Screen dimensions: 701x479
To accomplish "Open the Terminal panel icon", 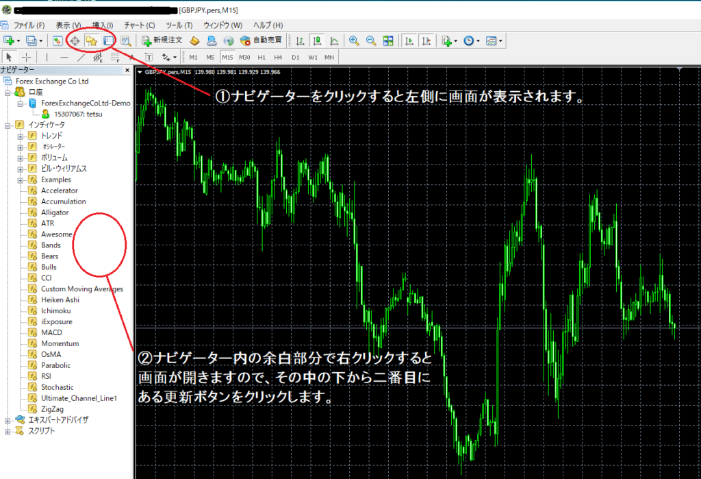I will coord(109,40).
